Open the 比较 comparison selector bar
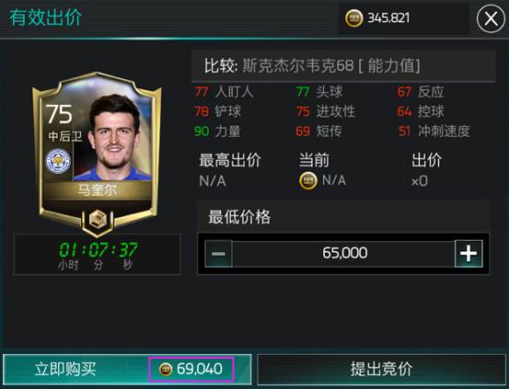The width and height of the screenshot is (509, 389). tap(343, 66)
